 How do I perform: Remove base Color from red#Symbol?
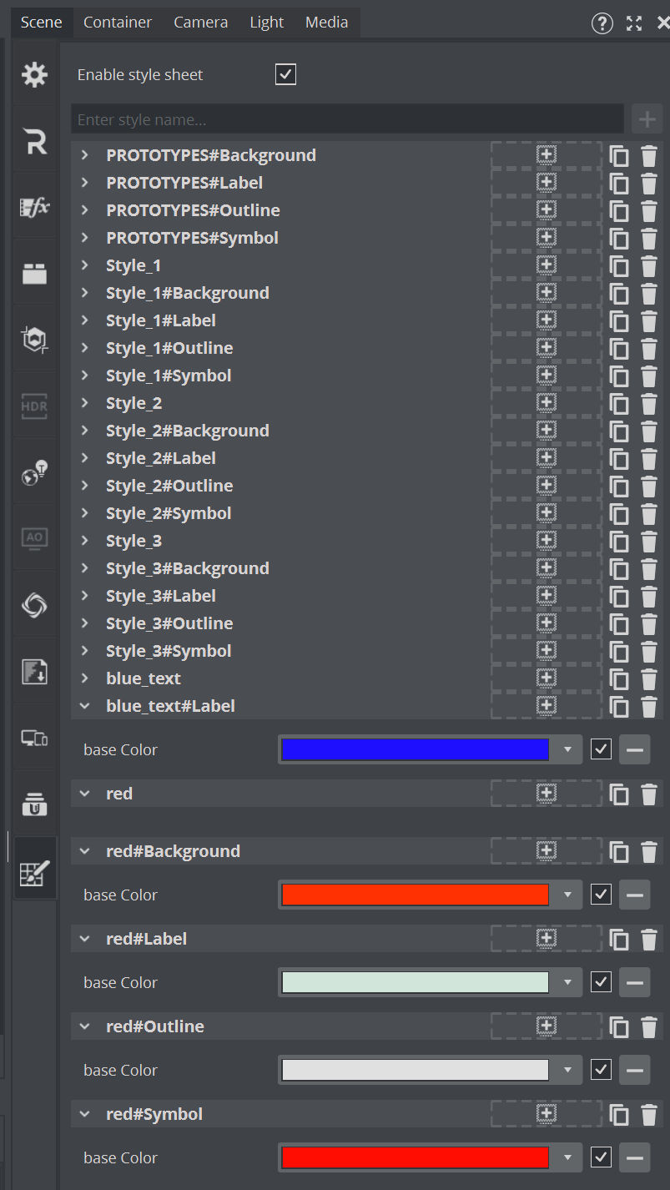tap(634, 1157)
